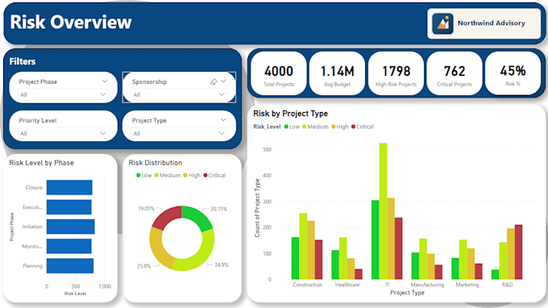Screen dimensions: 548x308
Task: Click Low legend dot in Risk by Project Type
Action: pos(286,127)
